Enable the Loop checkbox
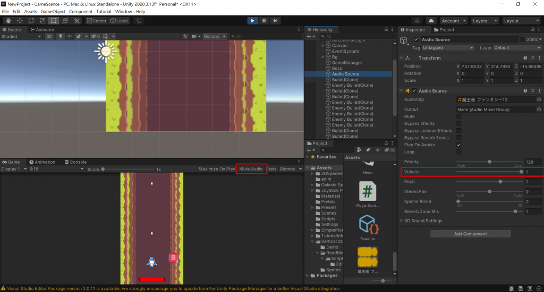Viewport: 544px width, 292px height. click(x=458, y=152)
